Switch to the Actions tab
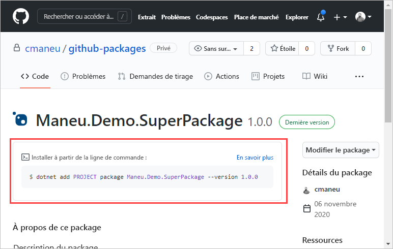Screen dimensions: 393x249 [x=221, y=76]
